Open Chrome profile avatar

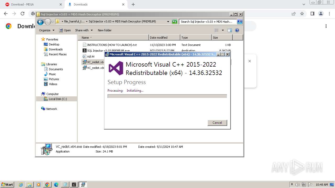pyautogui.click(x=321, y=14)
